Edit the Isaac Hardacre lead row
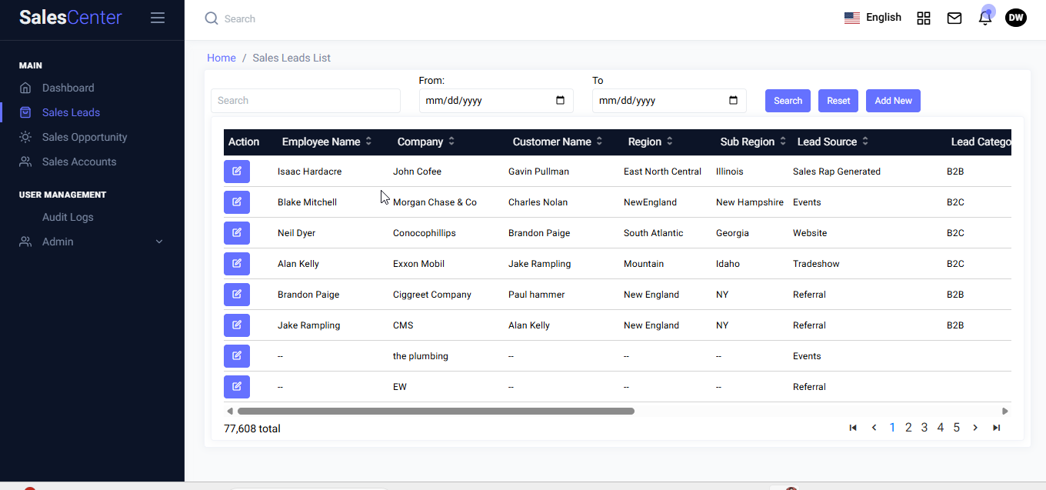1046x490 pixels. [237, 172]
